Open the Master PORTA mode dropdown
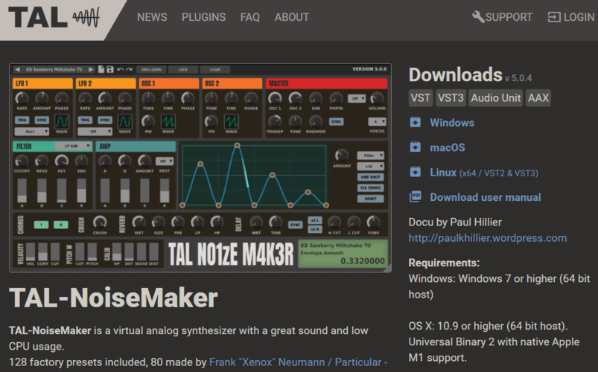The image size is (598, 372). 357,98
